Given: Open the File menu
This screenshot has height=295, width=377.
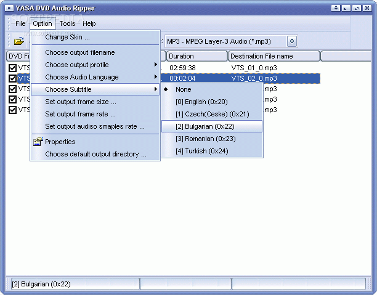Looking at the screenshot, I should 20,23.
